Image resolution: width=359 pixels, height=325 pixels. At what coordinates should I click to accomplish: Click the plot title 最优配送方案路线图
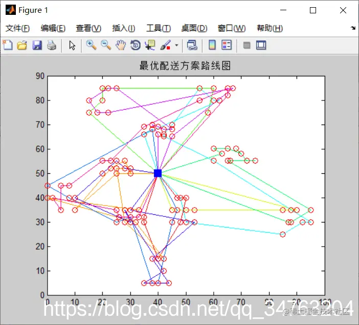(185, 66)
